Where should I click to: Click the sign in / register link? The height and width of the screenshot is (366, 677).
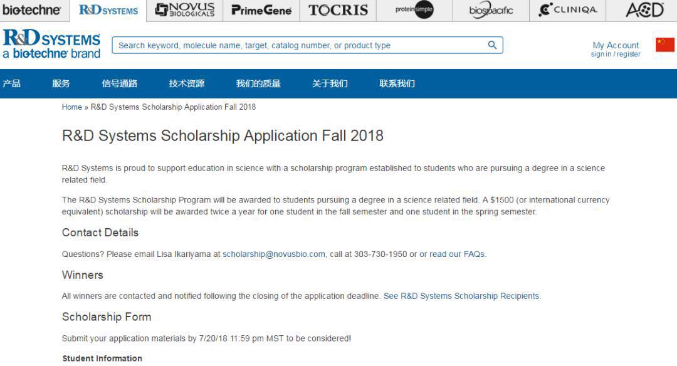tap(615, 55)
